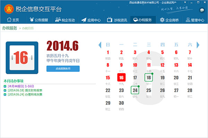Select date 22 in calendar
208x138 pixels.
(108, 90)
